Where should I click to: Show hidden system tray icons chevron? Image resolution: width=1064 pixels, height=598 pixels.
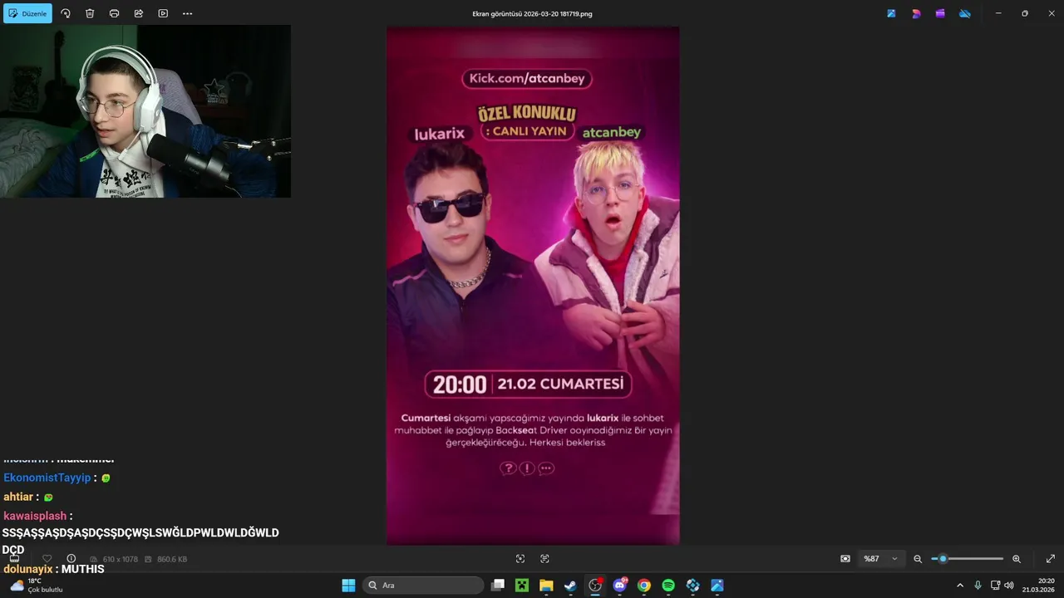point(960,586)
